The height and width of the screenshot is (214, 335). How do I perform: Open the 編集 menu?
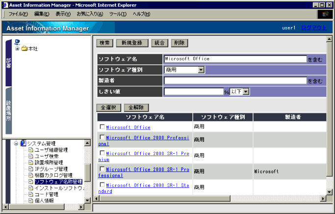pyautogui.click(x=42, y=14)
